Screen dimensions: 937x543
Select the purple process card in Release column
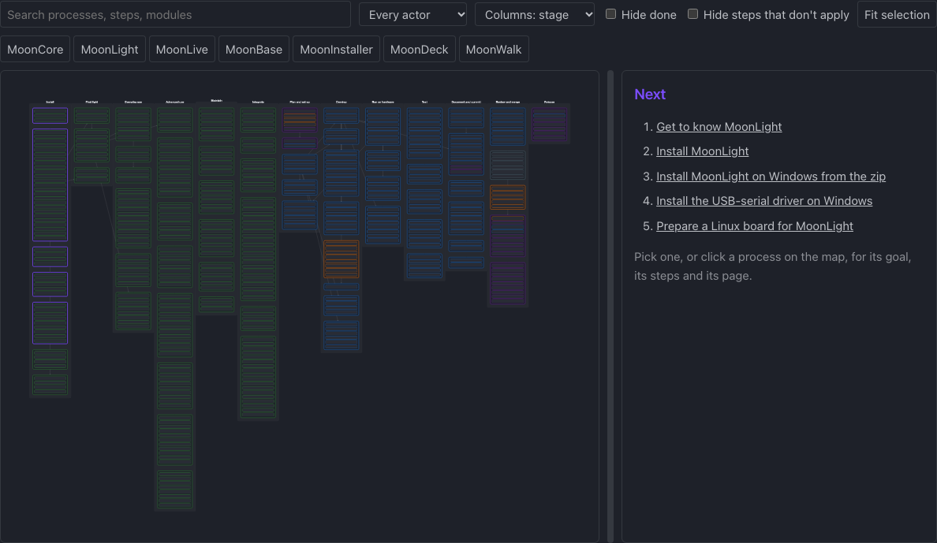(549, 125)
